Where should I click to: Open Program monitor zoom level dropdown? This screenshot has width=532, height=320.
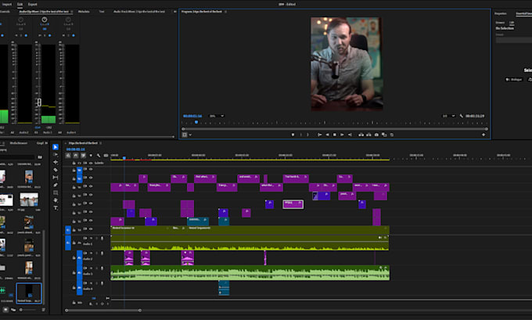[x=217, y=116]
